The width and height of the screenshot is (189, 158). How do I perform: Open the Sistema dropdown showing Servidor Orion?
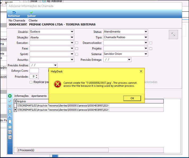click(146, 54)
